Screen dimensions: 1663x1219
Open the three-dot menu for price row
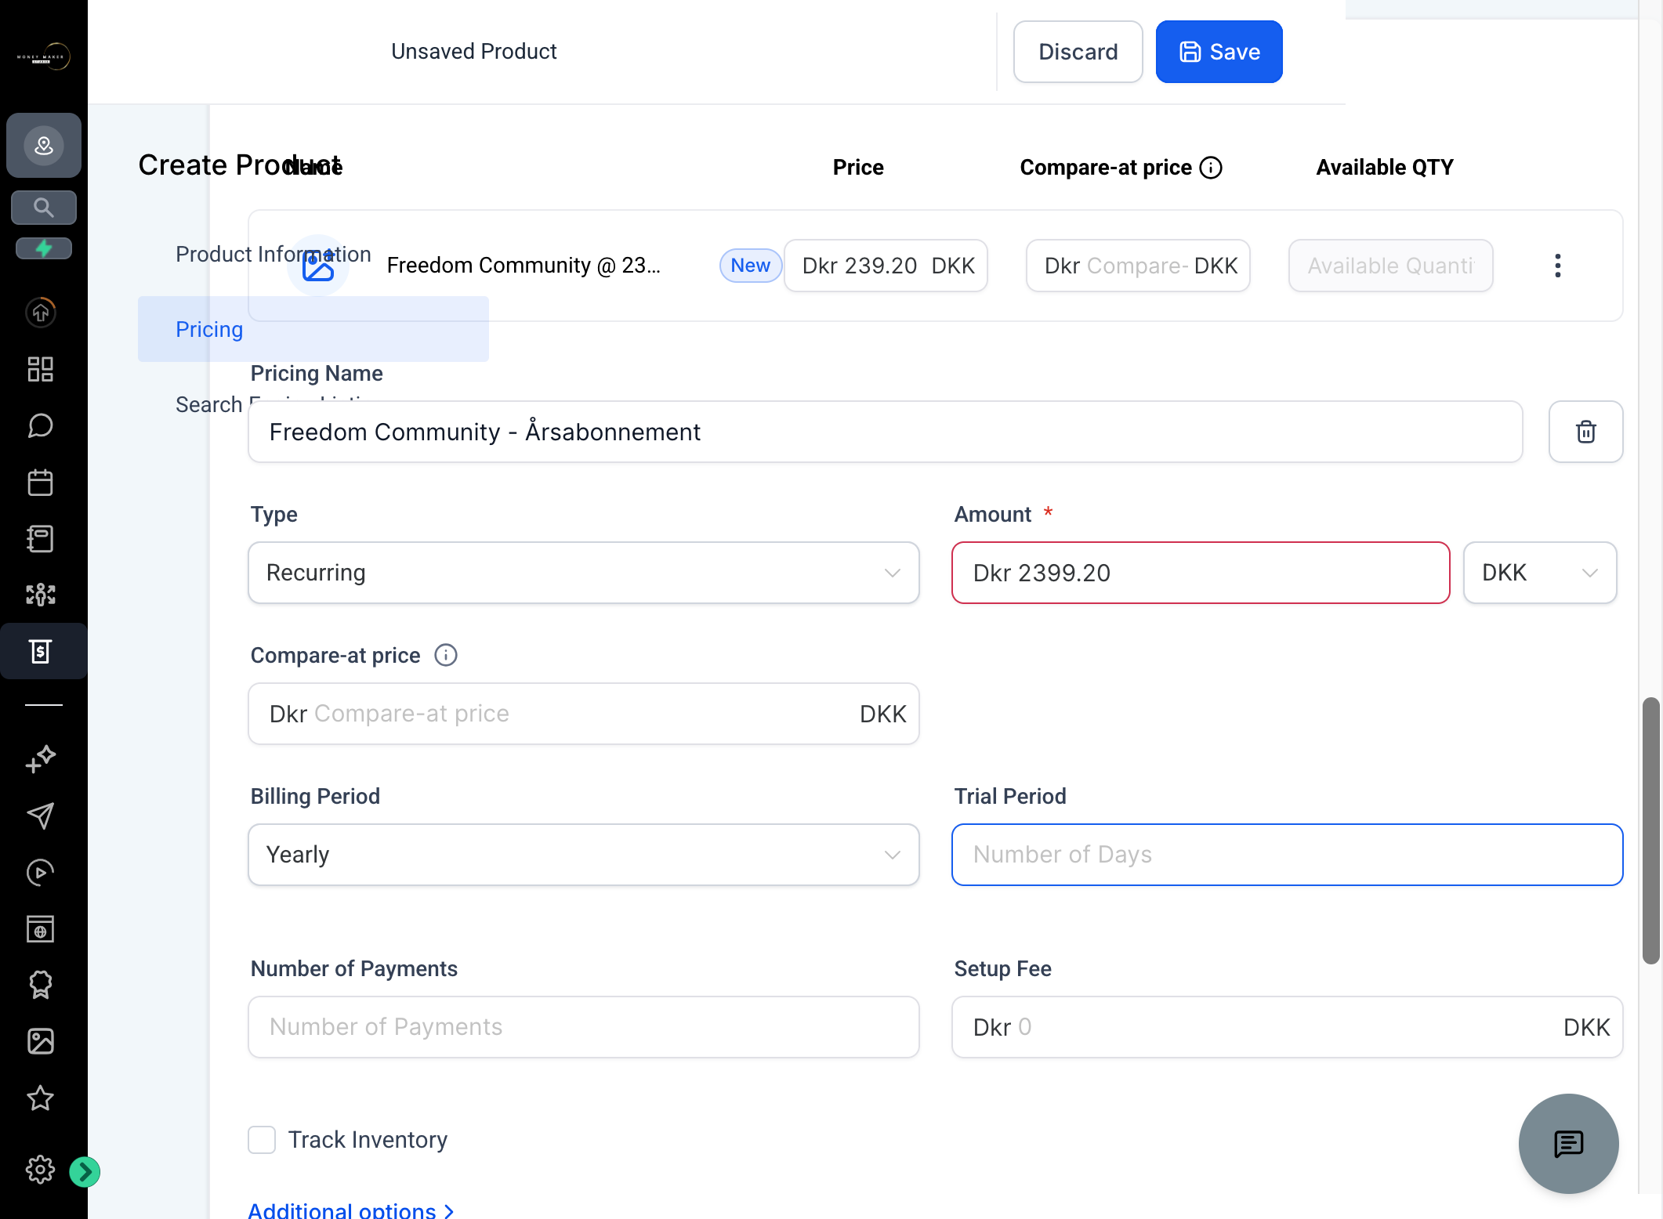1558,266
